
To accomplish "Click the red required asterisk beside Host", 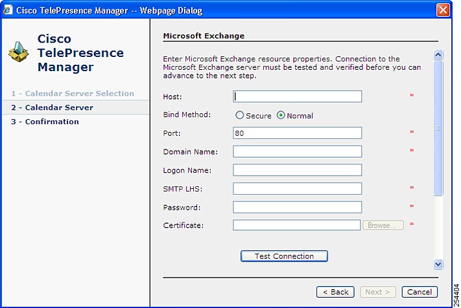I will 412,95.
